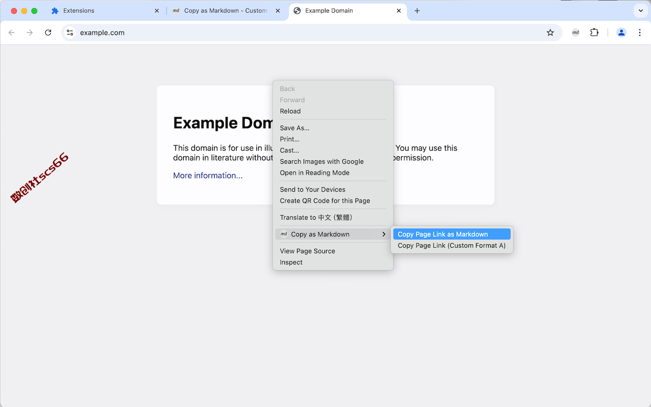Click the browser forward arrow
Image resolution: width=651 pixels, height=407 pixels.
pyautogui.click(x=29, y=33)
